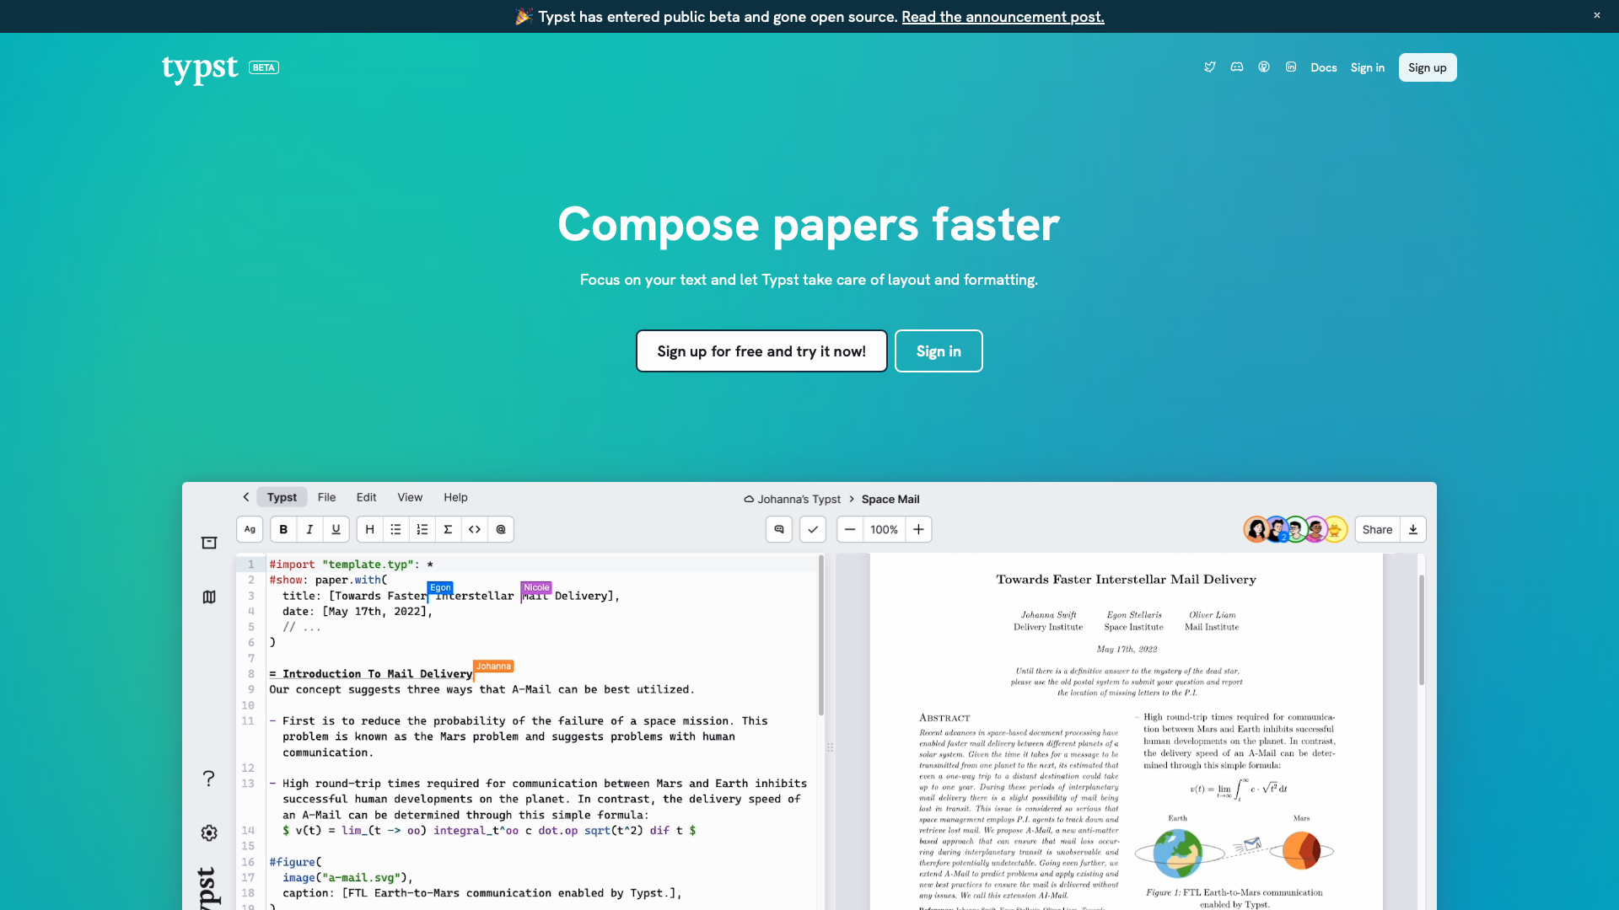Open the File menu
Image resolution: width=1619 pixels, height=910 pixels.
(x=327, y=496)
